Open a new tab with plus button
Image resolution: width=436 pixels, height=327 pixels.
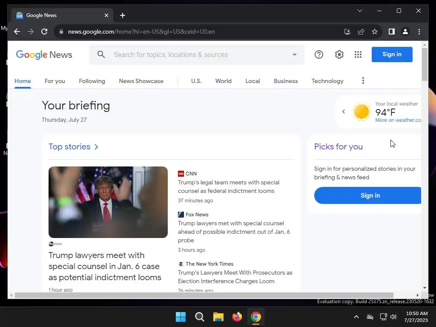tap(123, 15)
